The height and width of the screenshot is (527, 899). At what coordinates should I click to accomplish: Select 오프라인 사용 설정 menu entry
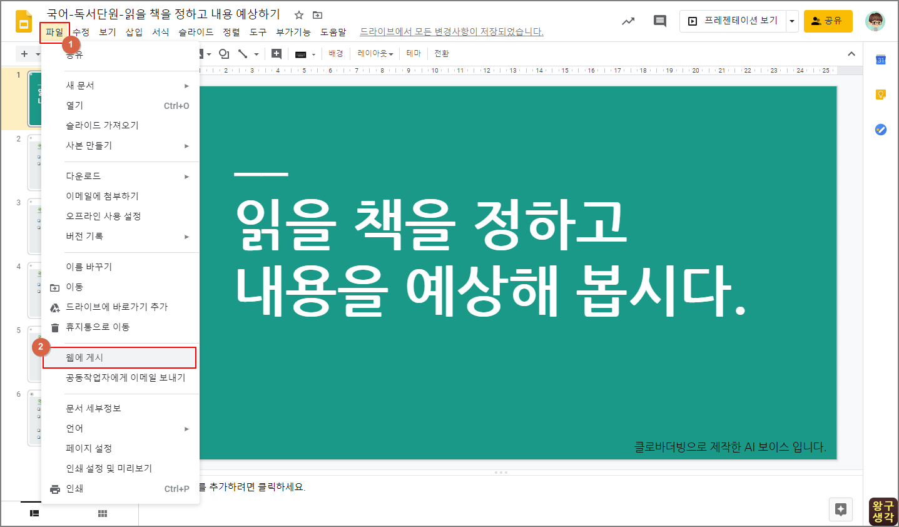click(x=120, y=217)
